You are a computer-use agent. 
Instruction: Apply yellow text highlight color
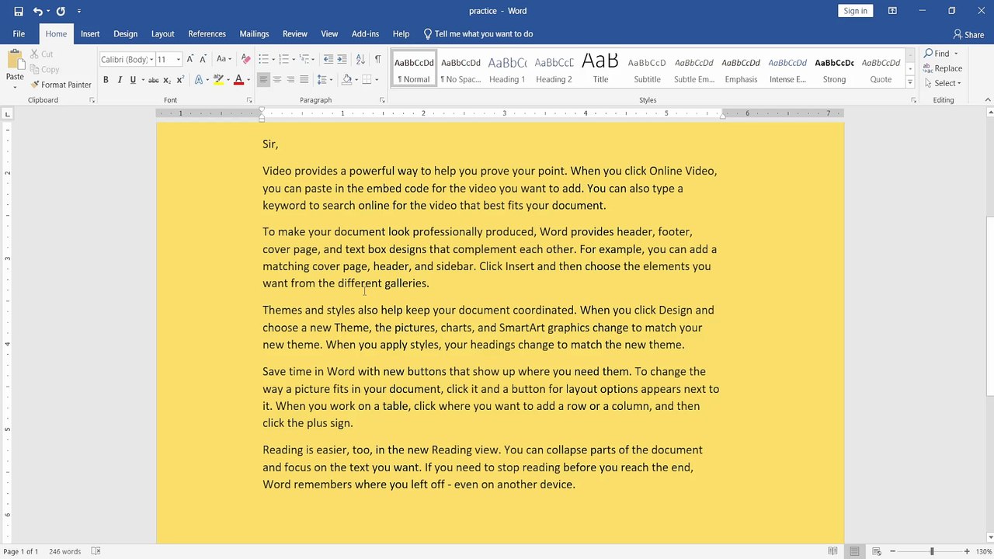(x=217, y=80)
